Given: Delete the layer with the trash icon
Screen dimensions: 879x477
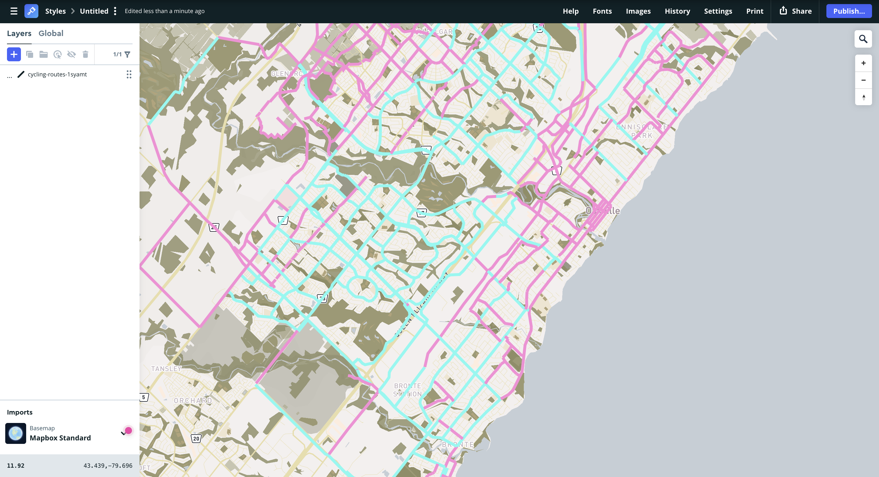Looking at the screenshot, I should coord(85,54).
